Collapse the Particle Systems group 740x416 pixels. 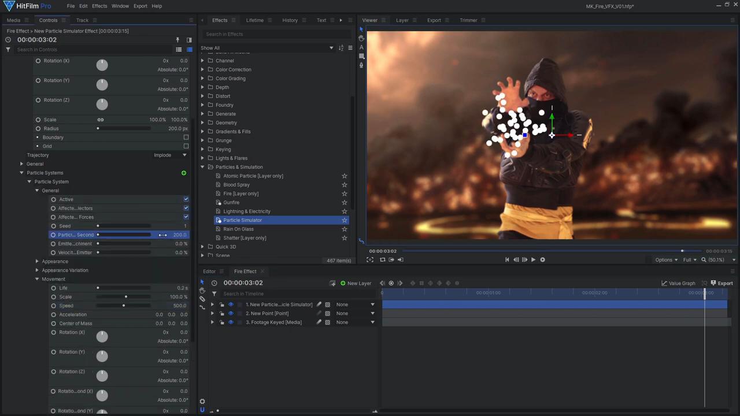coord(21,173)
